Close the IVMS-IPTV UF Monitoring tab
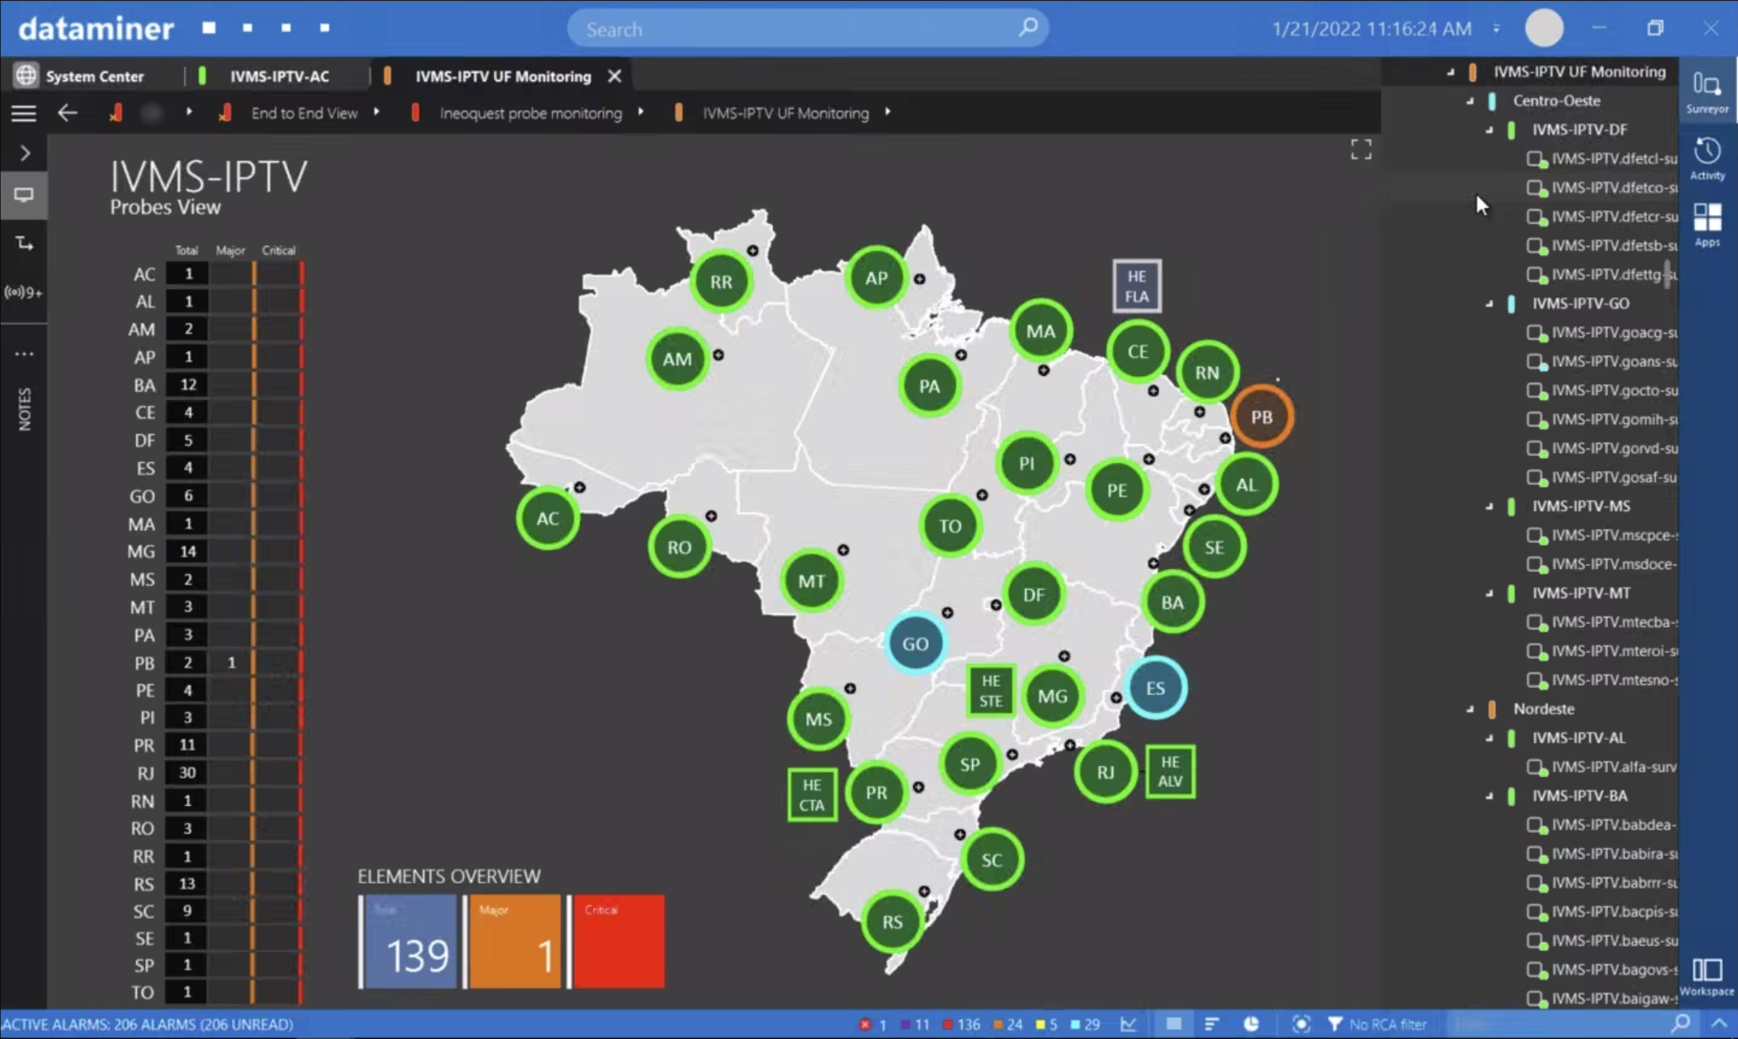Image resolution: width=1738 pixels, height=1039 pixels. tap(615, 76)
